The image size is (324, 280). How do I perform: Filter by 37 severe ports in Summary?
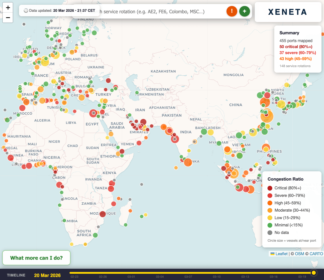pos(297,53)
